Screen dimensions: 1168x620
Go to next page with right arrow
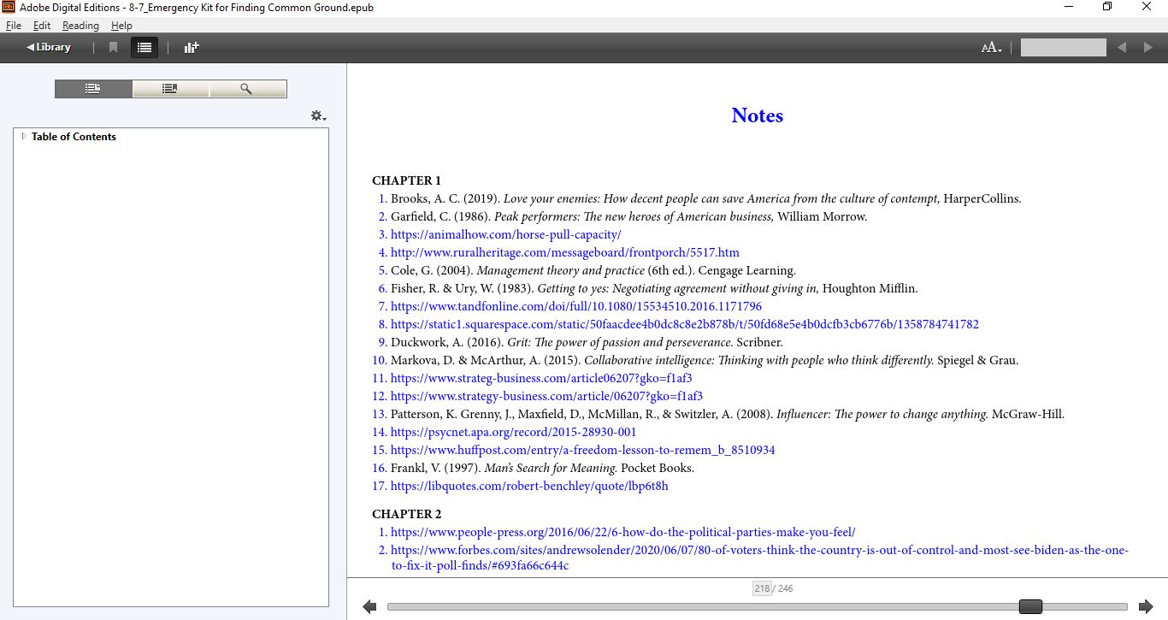(1146, 606)
